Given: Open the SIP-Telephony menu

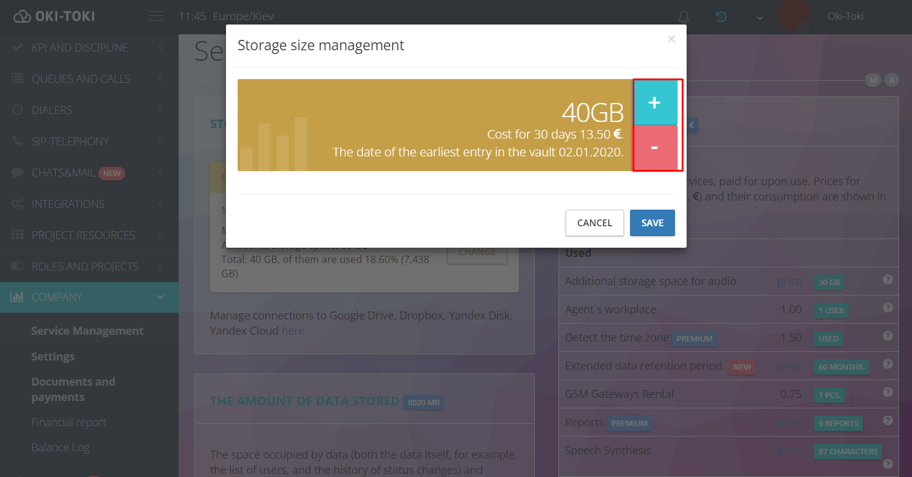Looking at the screenshot, I should coord(70,142).
